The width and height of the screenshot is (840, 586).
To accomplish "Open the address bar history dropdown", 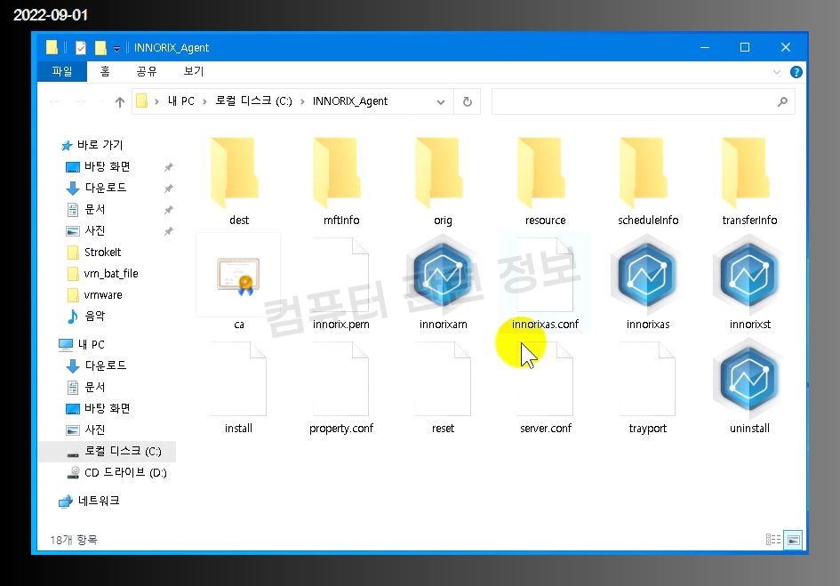I will point(440,101).
